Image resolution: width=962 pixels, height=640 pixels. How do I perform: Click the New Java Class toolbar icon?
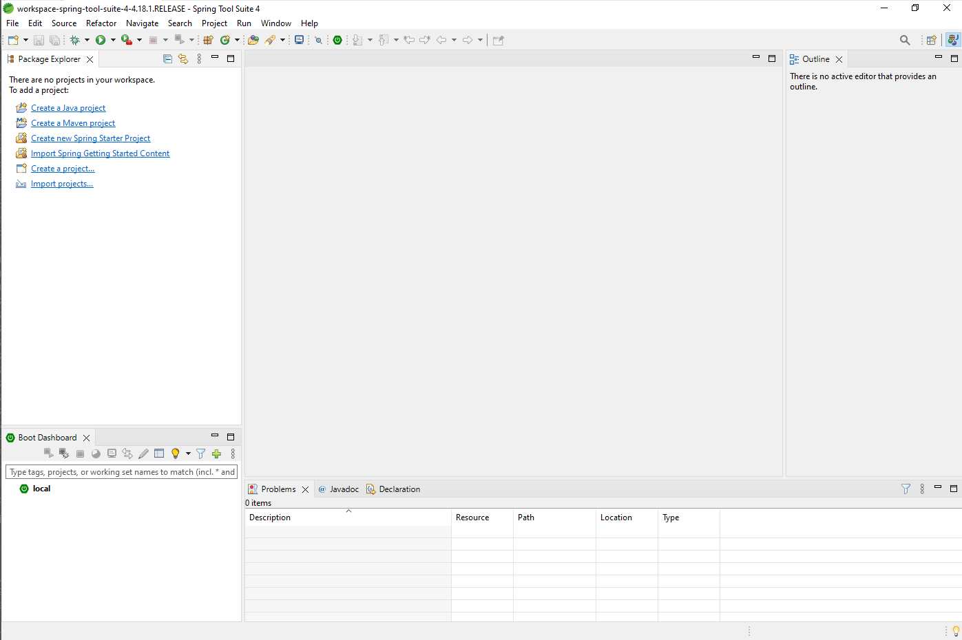point(224,40)
